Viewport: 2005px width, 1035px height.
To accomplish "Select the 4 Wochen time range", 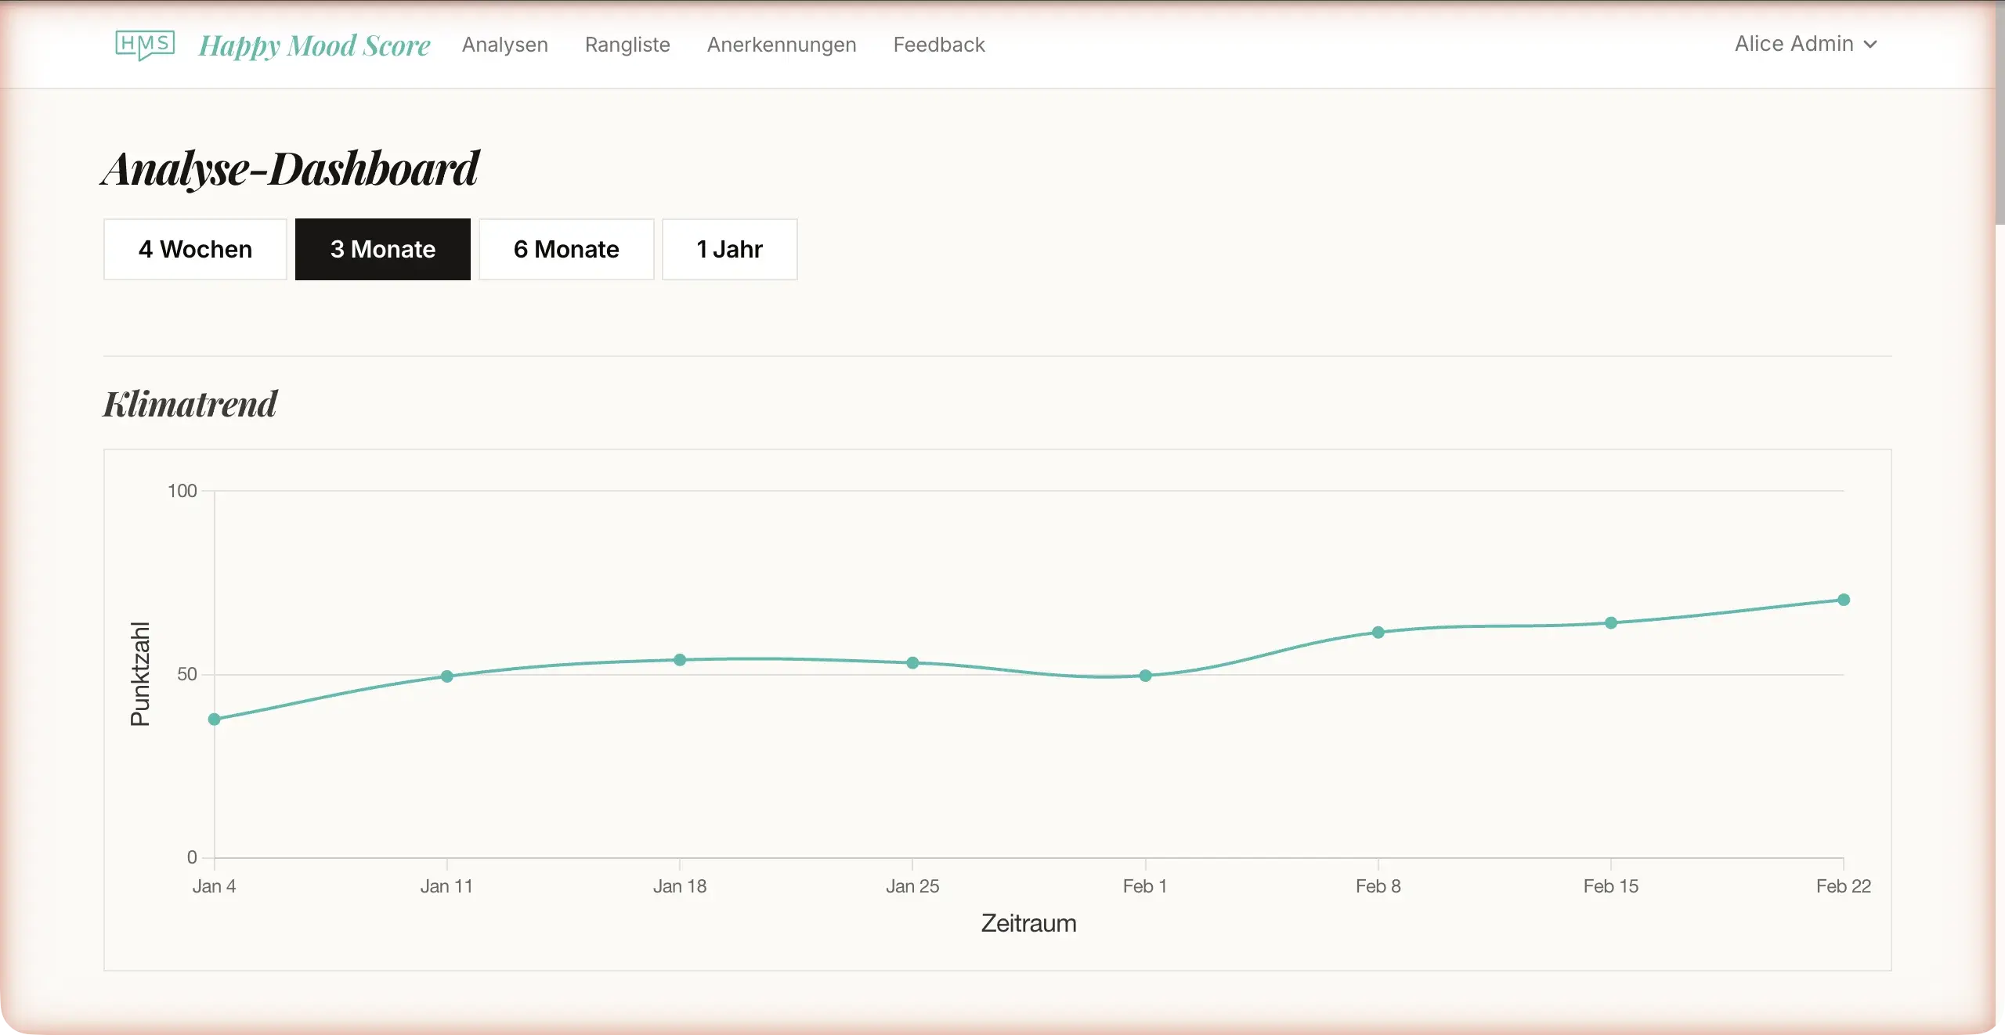I will pos(195,249).
